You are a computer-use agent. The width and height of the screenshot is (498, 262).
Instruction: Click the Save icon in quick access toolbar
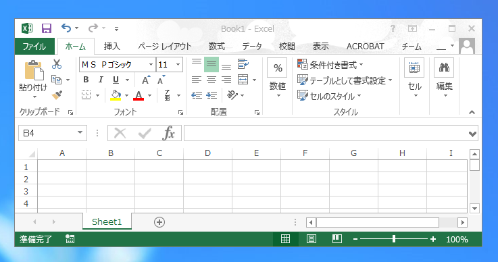[x=47, y=28]
